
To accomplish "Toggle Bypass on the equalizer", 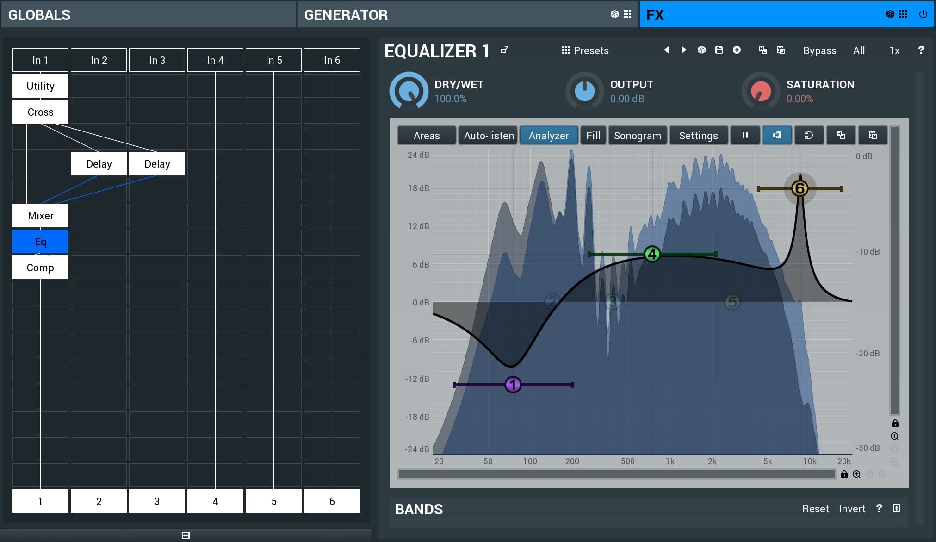I will point(819,50).
